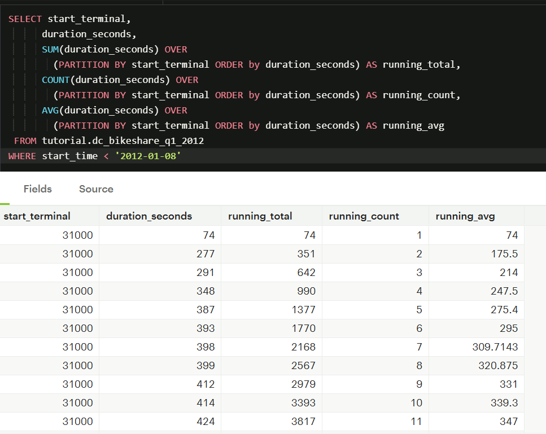Select running_avg cell 331
Image resolution: width=546 pixels, height=434 pixels.
click(x=477, y=384)
